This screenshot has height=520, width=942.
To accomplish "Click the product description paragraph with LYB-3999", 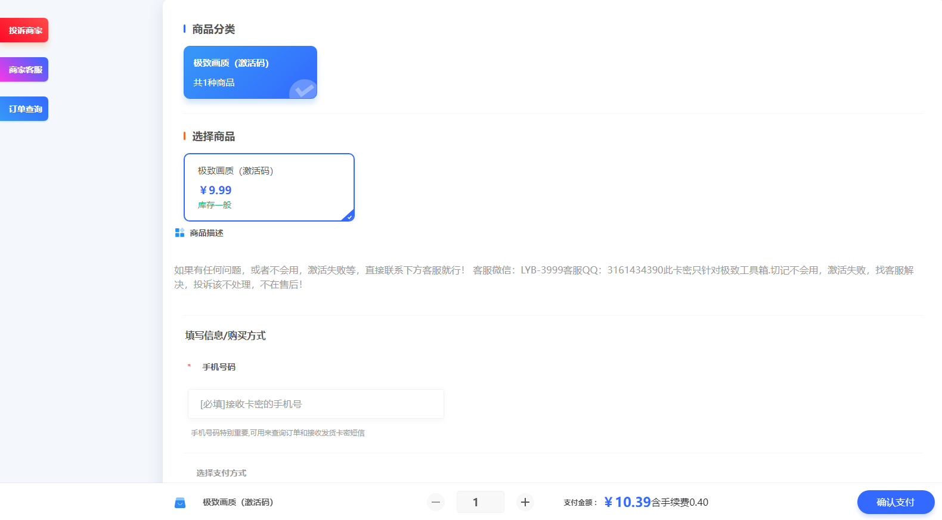I will pos(544,278).
